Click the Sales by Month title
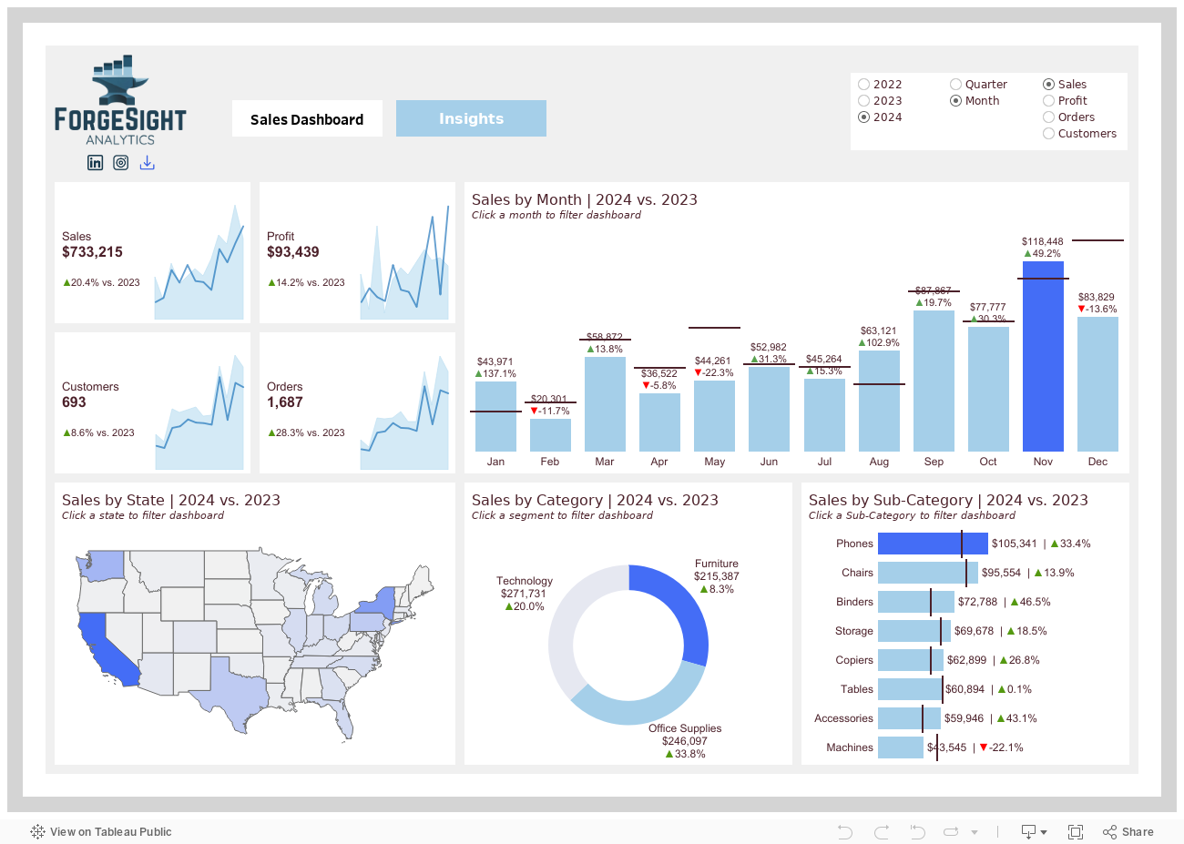This screenshot has width=1184, height=844. click(x=585, y=199)
